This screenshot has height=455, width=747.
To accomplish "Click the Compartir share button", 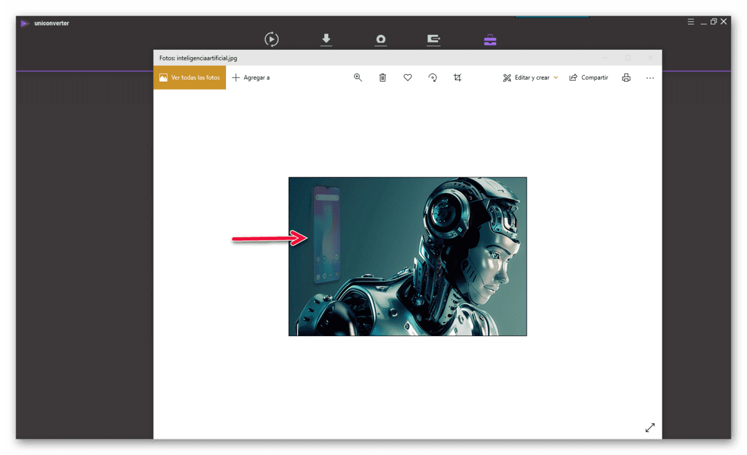I will (x=588, y=78).
